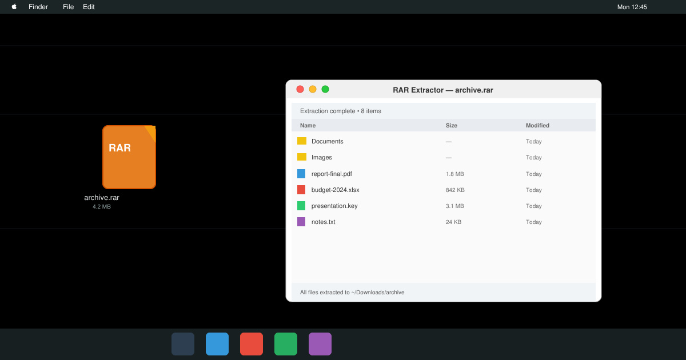Click the 842 KB size value
Viewport: 686px width, 360px height.
point(455,190)
